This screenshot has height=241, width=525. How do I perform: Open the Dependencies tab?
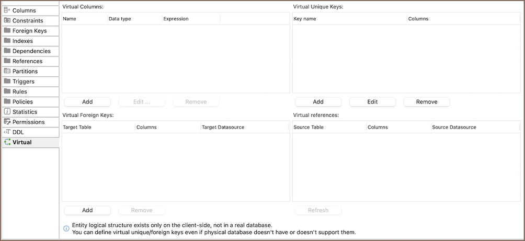point(31,51)
